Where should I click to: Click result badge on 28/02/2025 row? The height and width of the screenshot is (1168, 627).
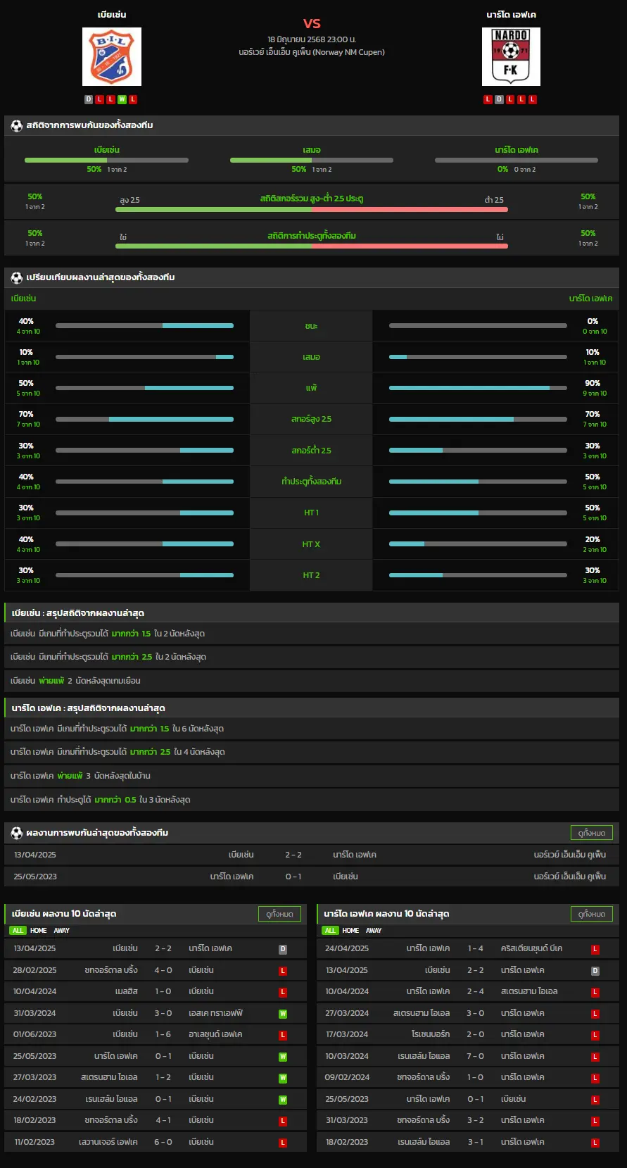[283, 971]
